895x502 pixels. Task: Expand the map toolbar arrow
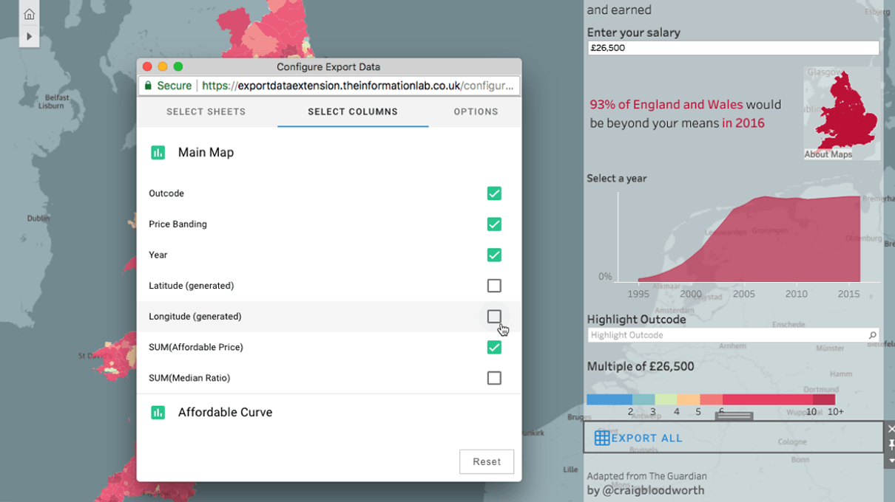tap(29, 36)
